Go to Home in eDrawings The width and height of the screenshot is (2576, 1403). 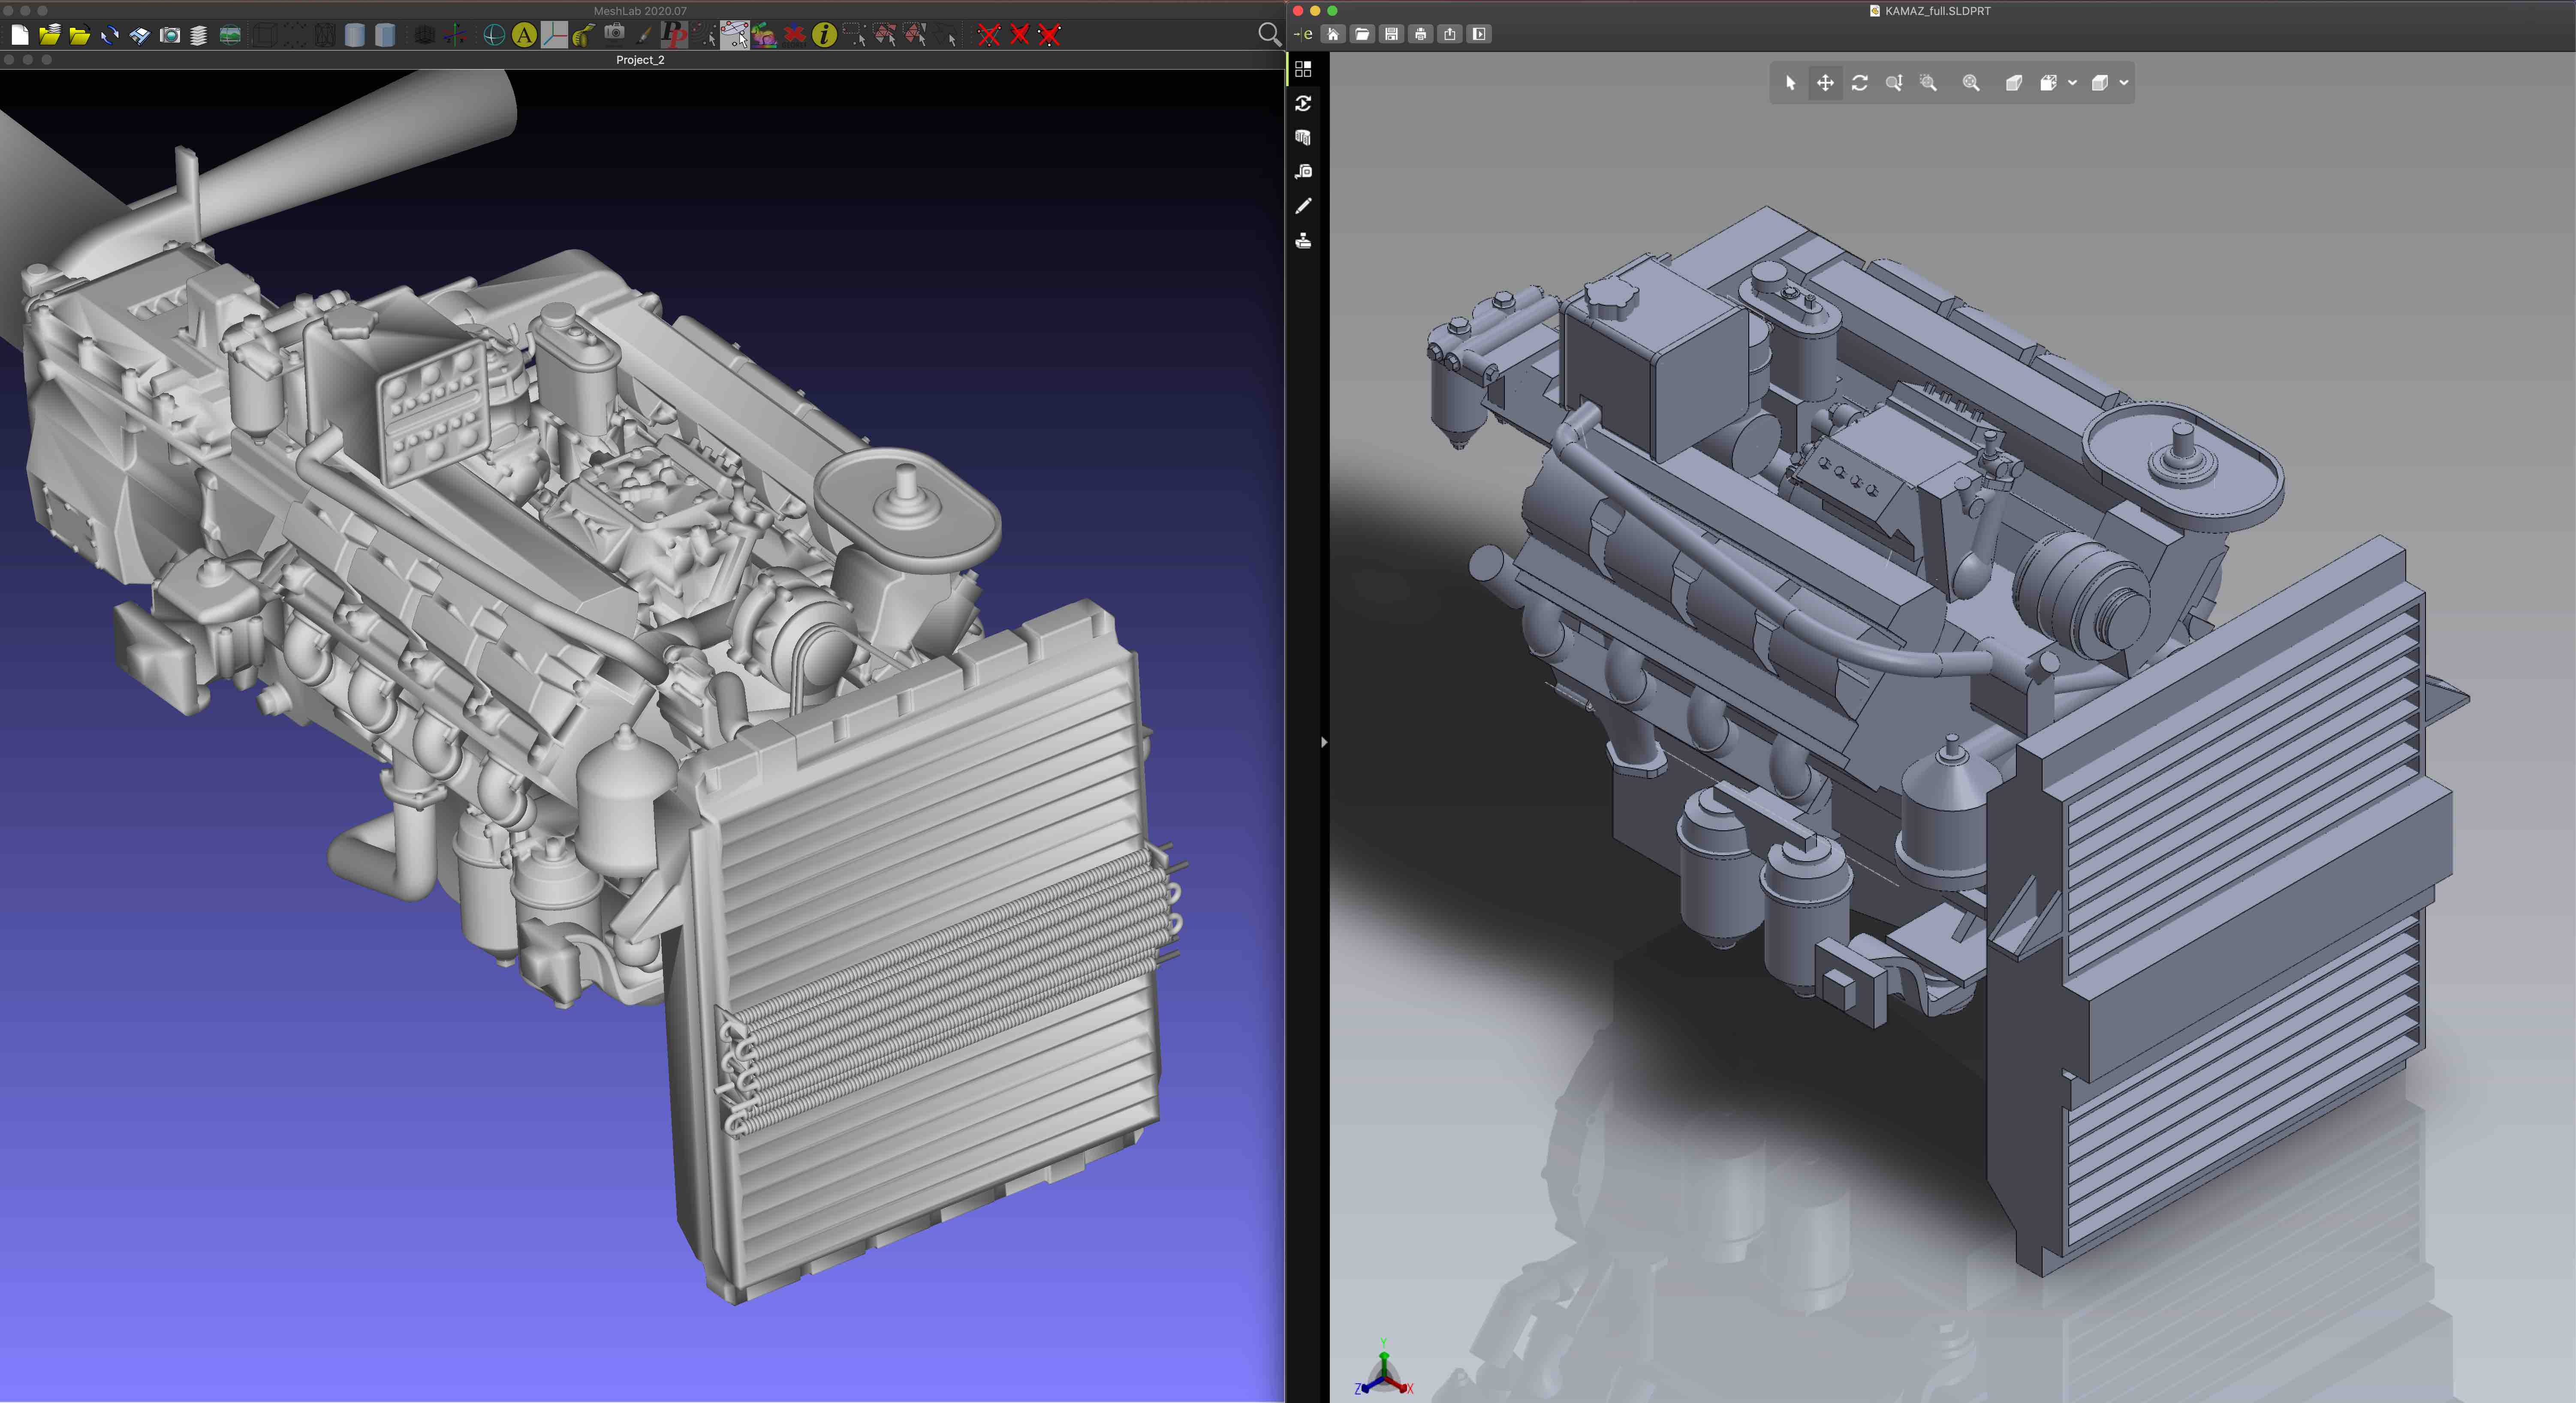tap(1333, 34)
